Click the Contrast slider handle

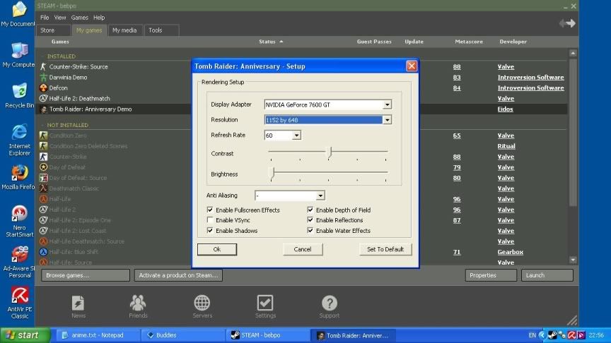click(x=330, y=152)
